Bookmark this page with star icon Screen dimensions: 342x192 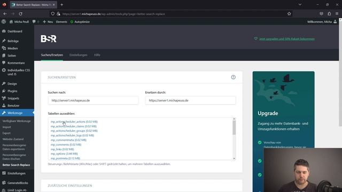[x=289, y=14]
